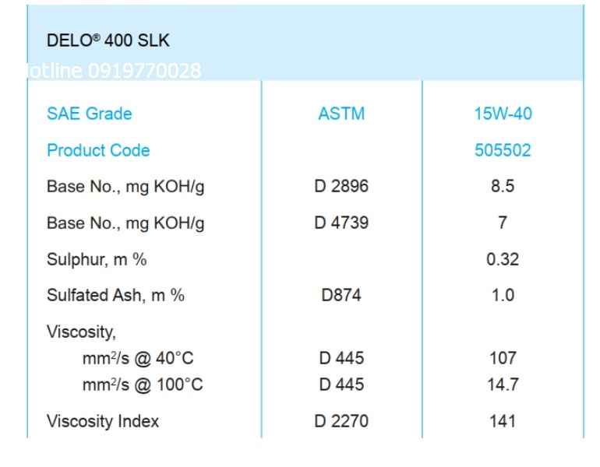
Task: Click the mm²/s @ 100°C label
Action: coord(142,384)
